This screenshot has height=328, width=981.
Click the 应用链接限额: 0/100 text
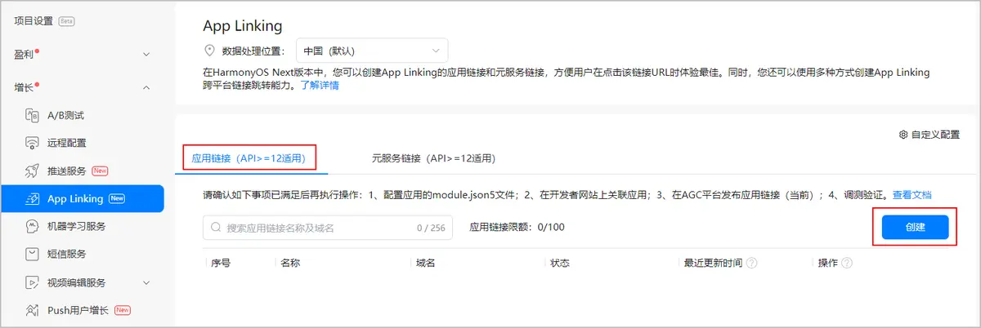(517, 227)
